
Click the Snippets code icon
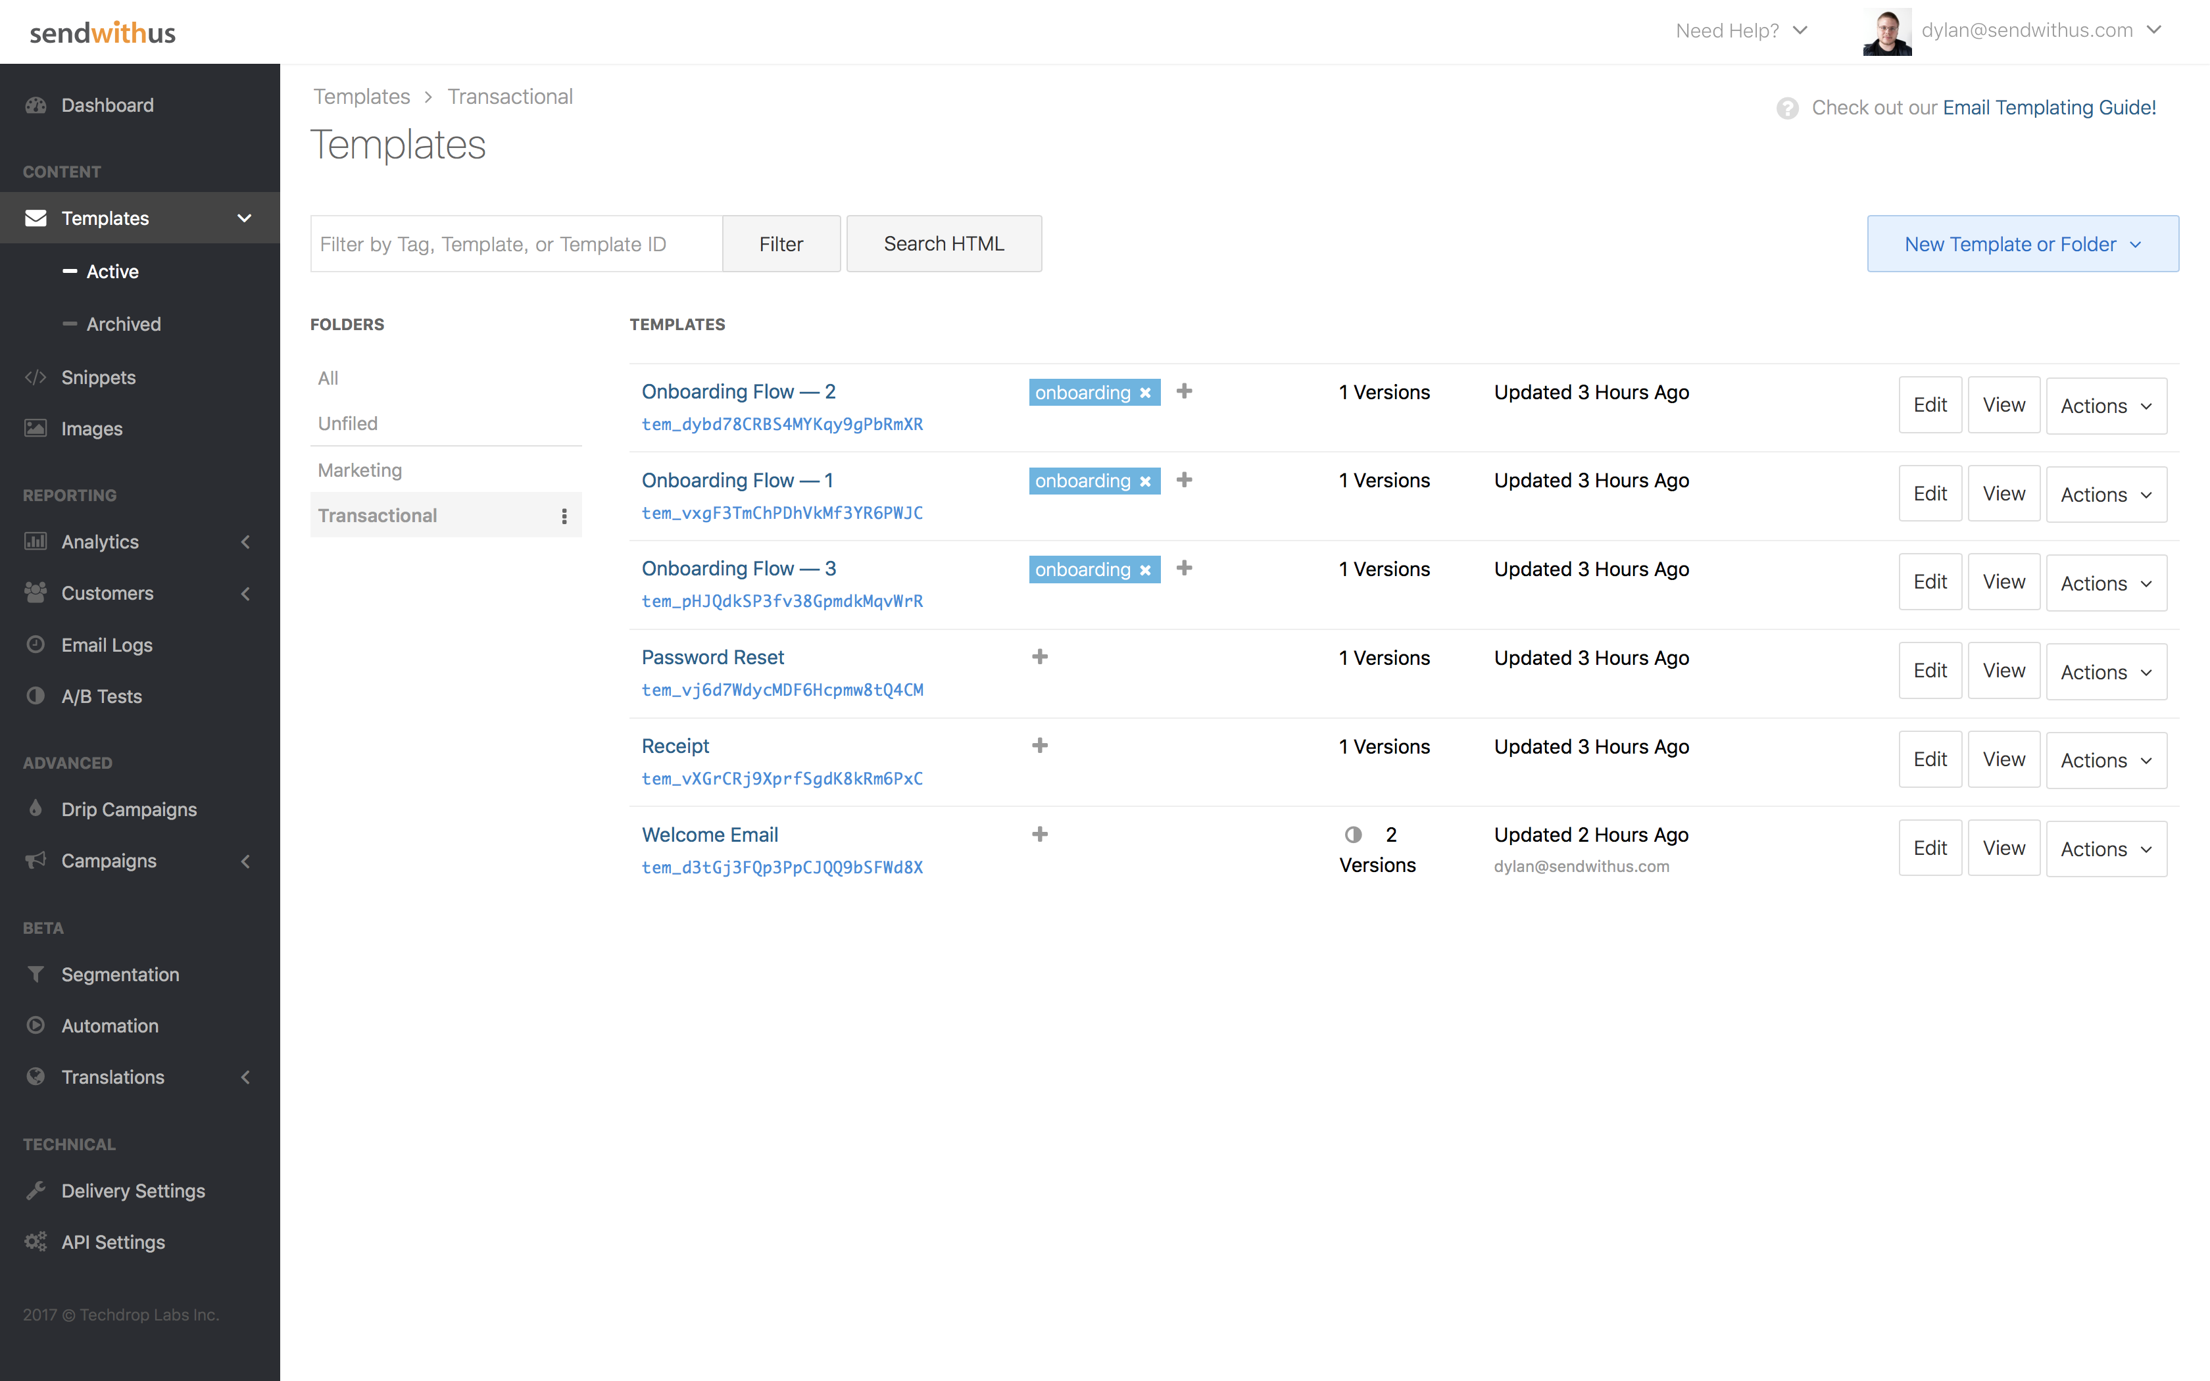tap(36, 377)
